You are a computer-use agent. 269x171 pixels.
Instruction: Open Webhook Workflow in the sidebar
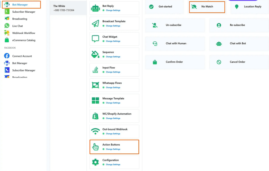23,33
